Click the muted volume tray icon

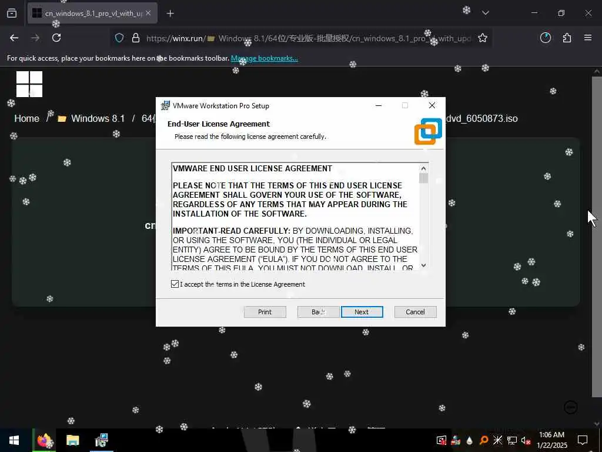[526, 440]
